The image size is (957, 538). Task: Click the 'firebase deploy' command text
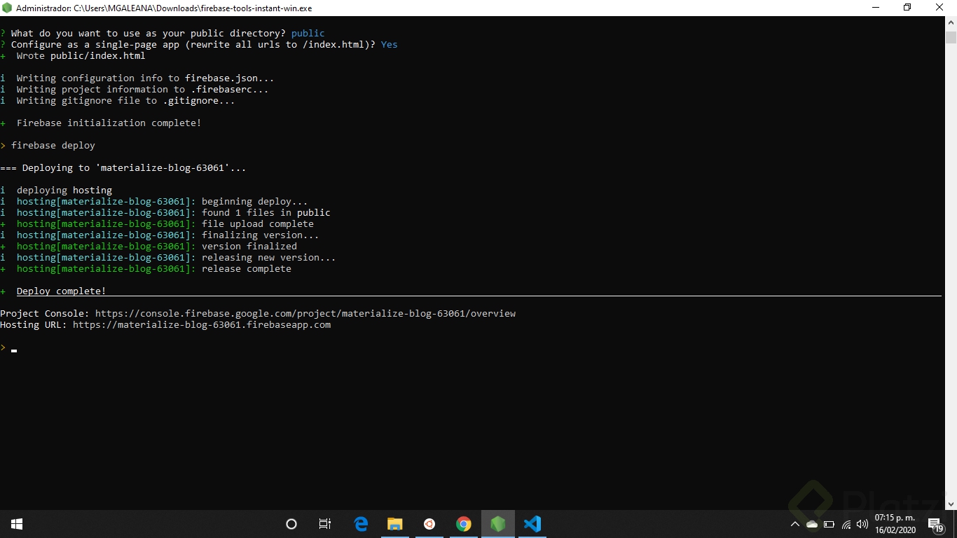[53, 145]
